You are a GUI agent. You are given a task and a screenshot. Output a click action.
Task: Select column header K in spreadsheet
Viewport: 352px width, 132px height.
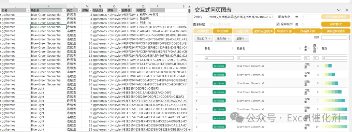[48, 6]
